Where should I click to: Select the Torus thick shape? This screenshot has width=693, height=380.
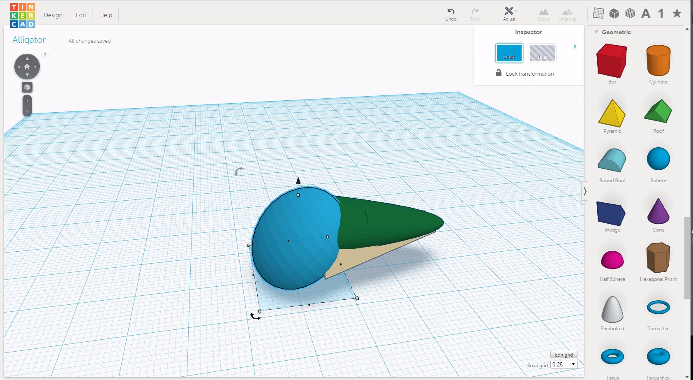pos(658,357)
